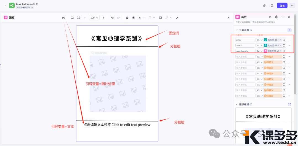The image size is (298, 146).
Task: Open the history clock icon in header
Action: [272, 6]
